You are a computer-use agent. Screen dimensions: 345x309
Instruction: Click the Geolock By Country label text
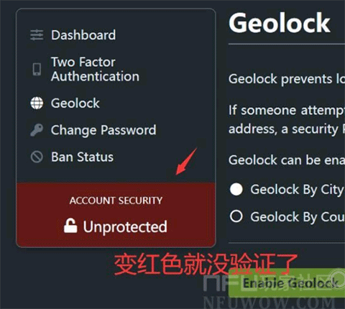tap(298, 217)
